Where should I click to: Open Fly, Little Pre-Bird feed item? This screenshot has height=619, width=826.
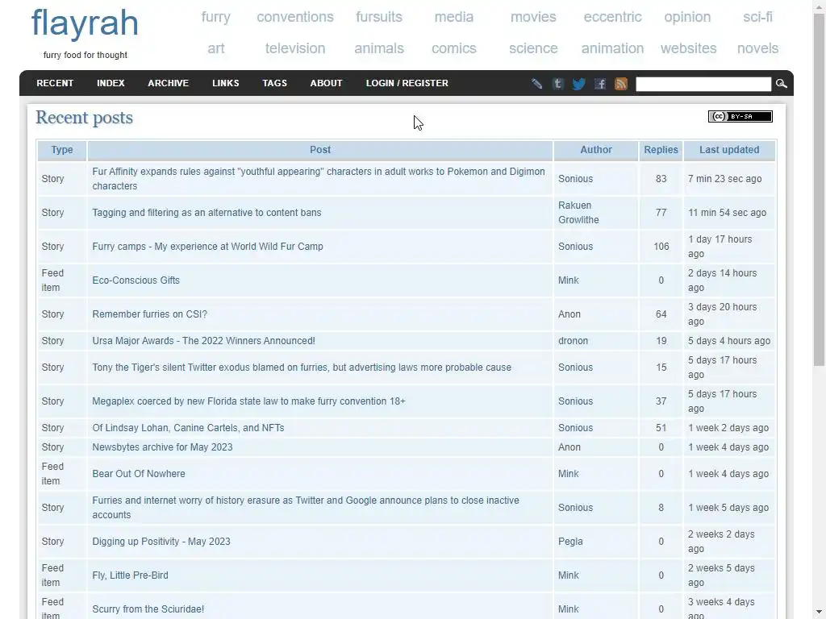coord(130,575)
